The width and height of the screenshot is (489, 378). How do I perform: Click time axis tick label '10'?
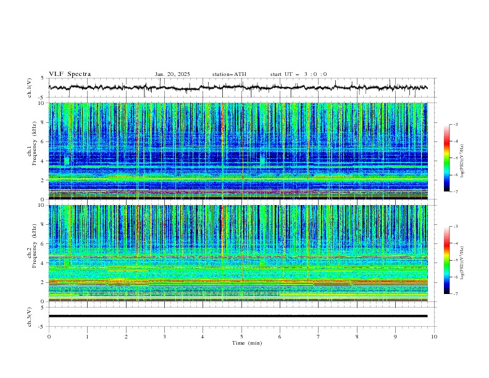click(x=434, y=337)
